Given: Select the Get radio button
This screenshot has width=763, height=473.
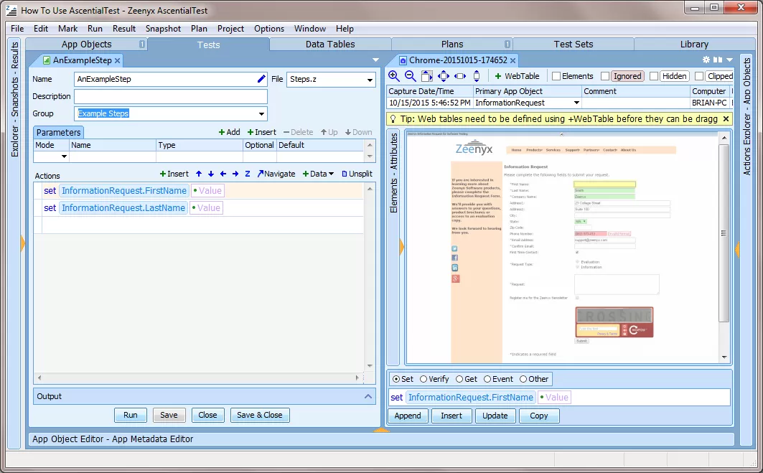Looking at the screenshot, I should coord(459,379).
